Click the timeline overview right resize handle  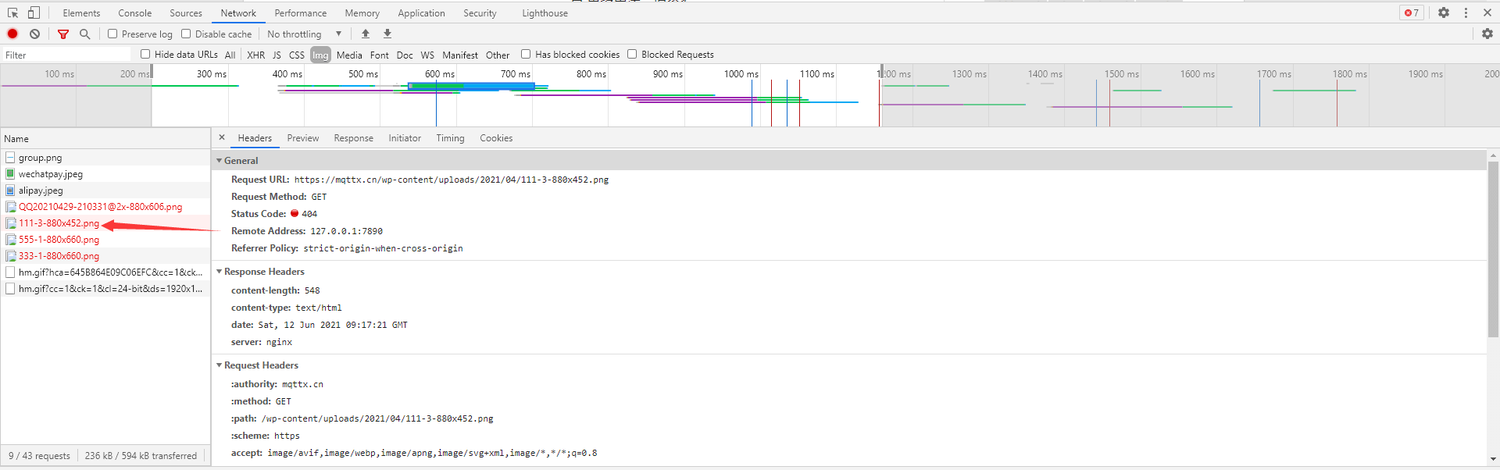point(881,73)
